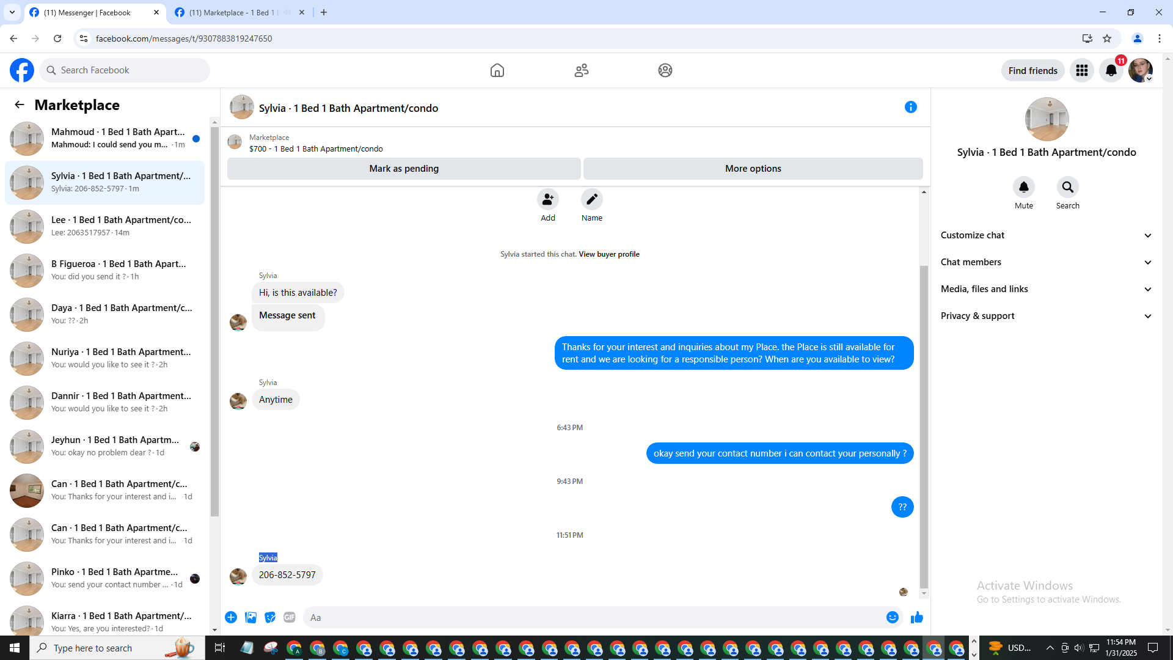Open Chrome menu with three dots
This screenshot has height=660, width=1173.
(x=1160, y=38)
